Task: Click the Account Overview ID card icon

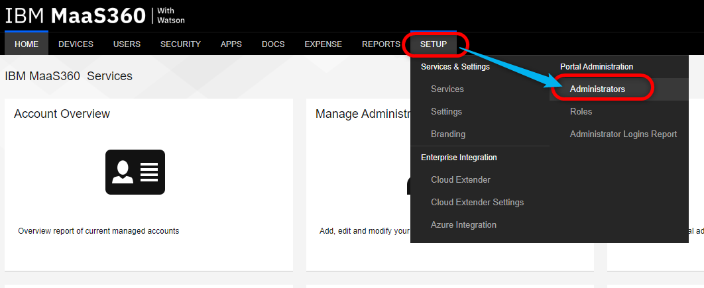Action: (135, 172)
